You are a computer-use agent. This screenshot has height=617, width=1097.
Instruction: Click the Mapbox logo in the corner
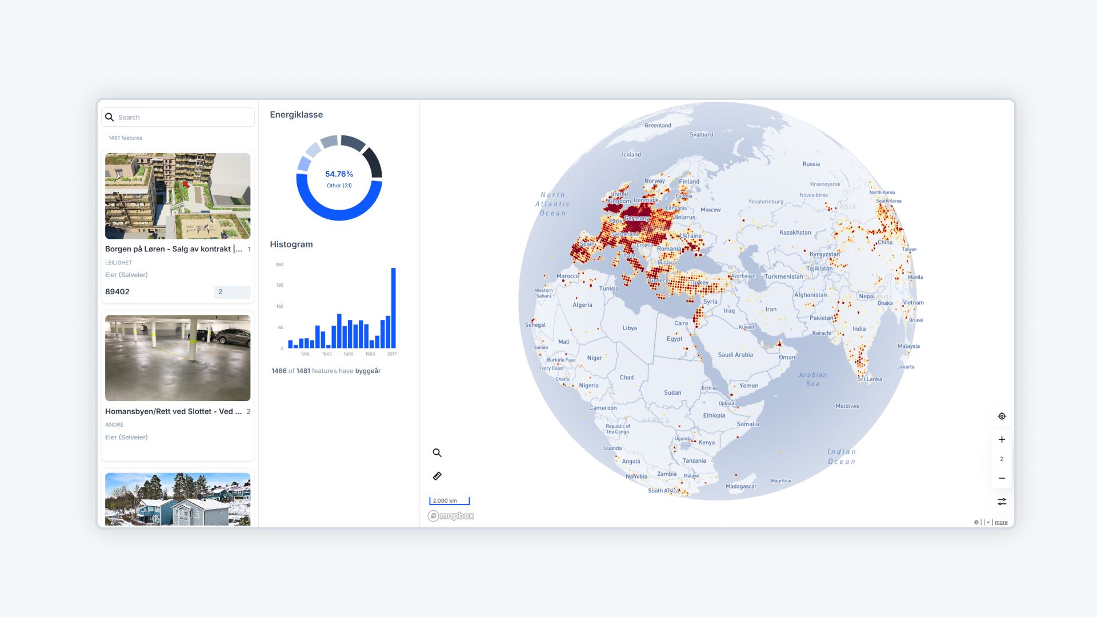pyautogui.click(x=451, y=515)
